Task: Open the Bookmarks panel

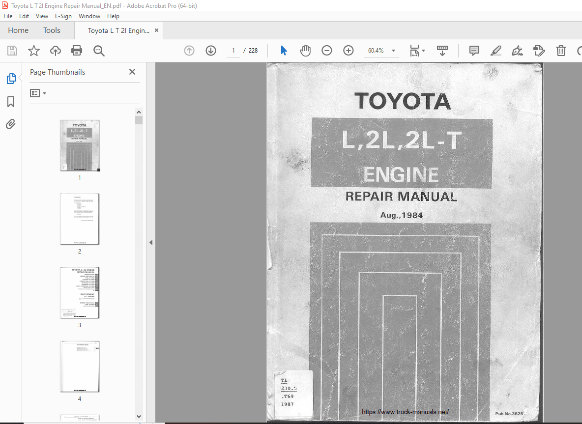Action: click(11, 101)
